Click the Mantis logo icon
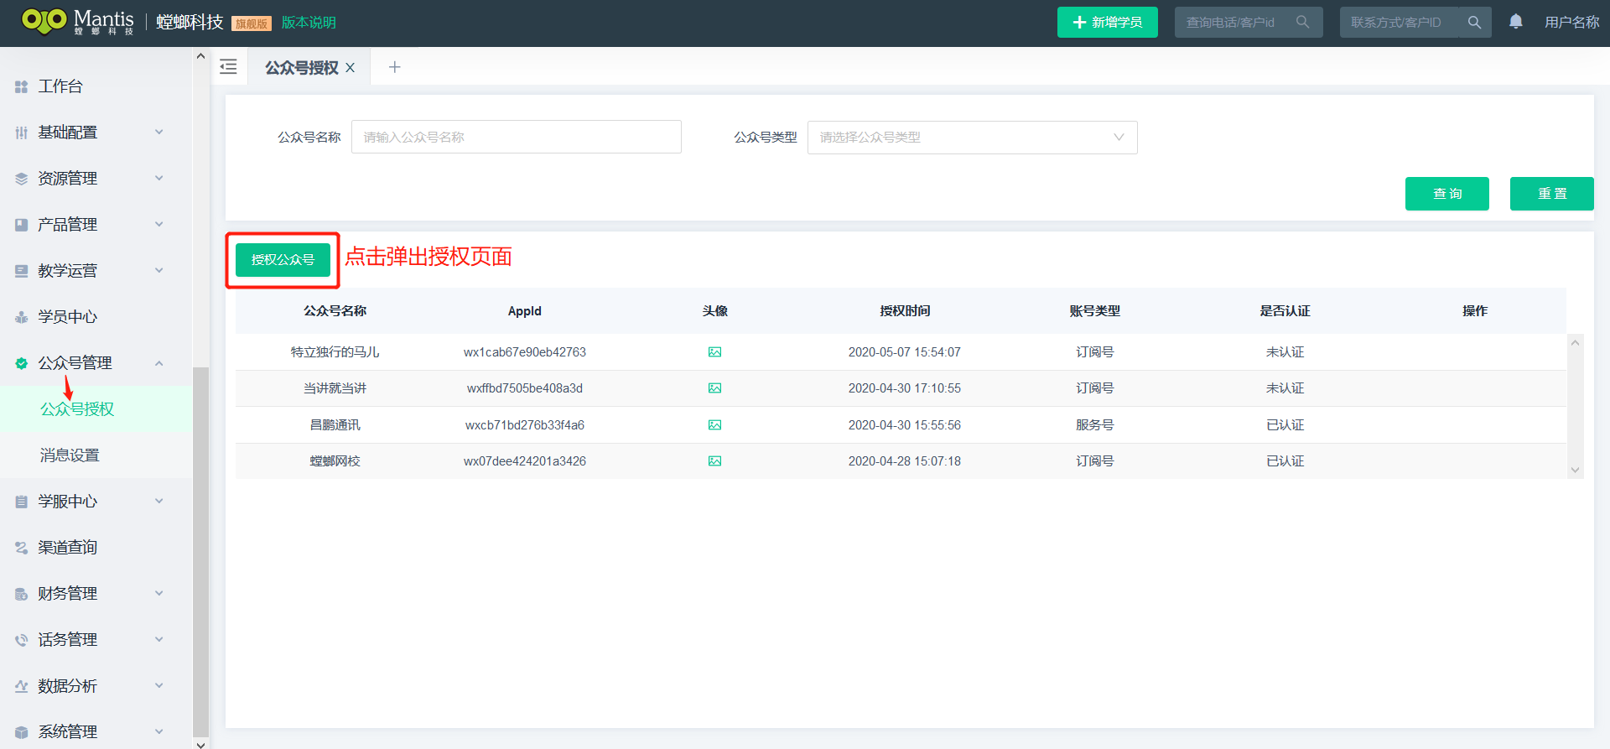1610x749 pixels. click(x=44, y=20)
